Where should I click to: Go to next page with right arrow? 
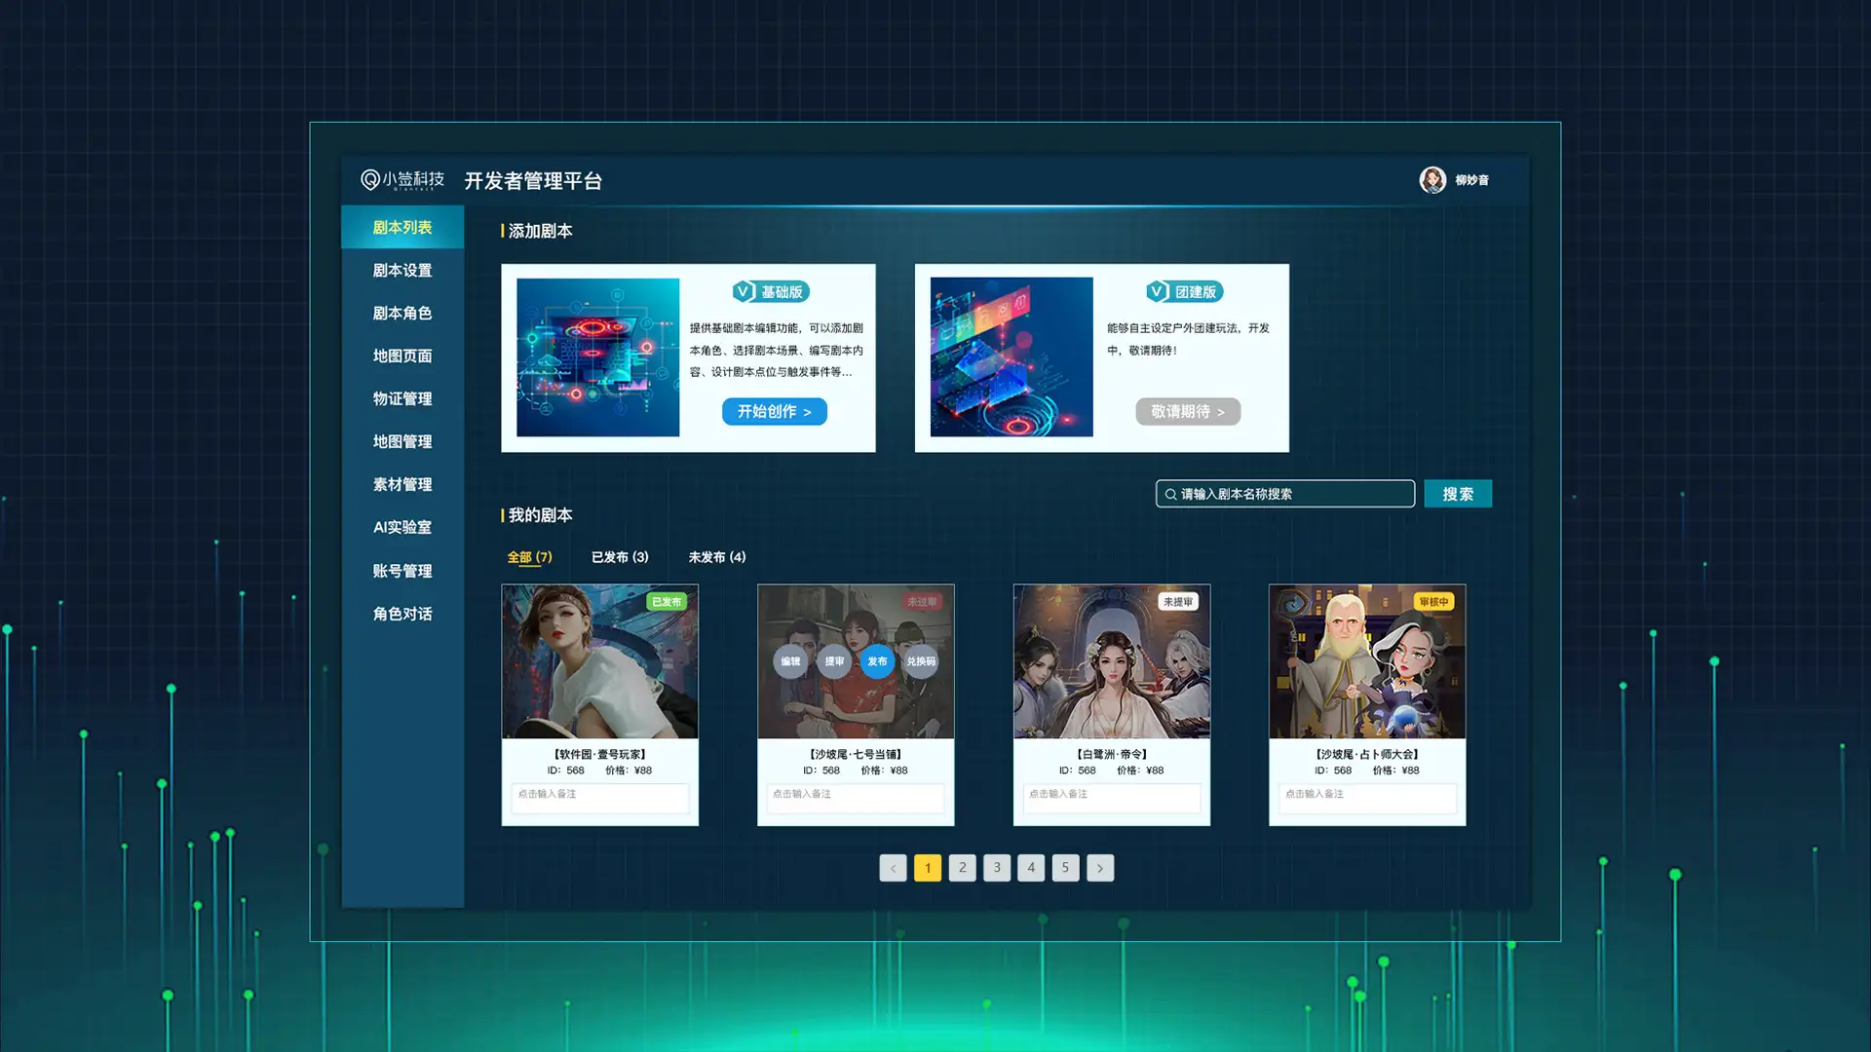pos(1100,868)
